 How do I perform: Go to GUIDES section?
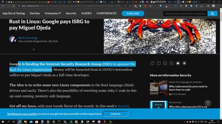pyautogui.click(x=86, y=13)
